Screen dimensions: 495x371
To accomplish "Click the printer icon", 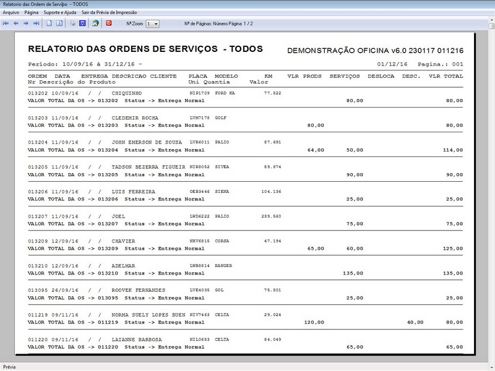I will [x=72, y=23].
